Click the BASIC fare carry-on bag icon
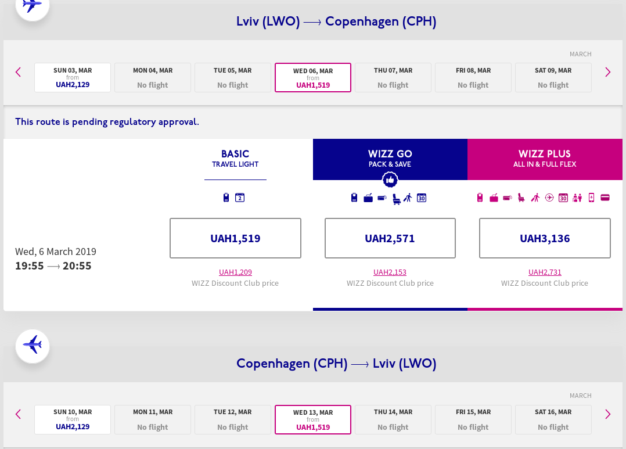 pos(226,197)
